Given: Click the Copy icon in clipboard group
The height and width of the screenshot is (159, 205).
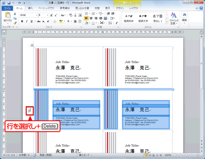Looking at the screenshot, I should point(15,18).
